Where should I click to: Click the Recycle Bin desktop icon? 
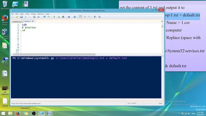[x=5, y=5]
